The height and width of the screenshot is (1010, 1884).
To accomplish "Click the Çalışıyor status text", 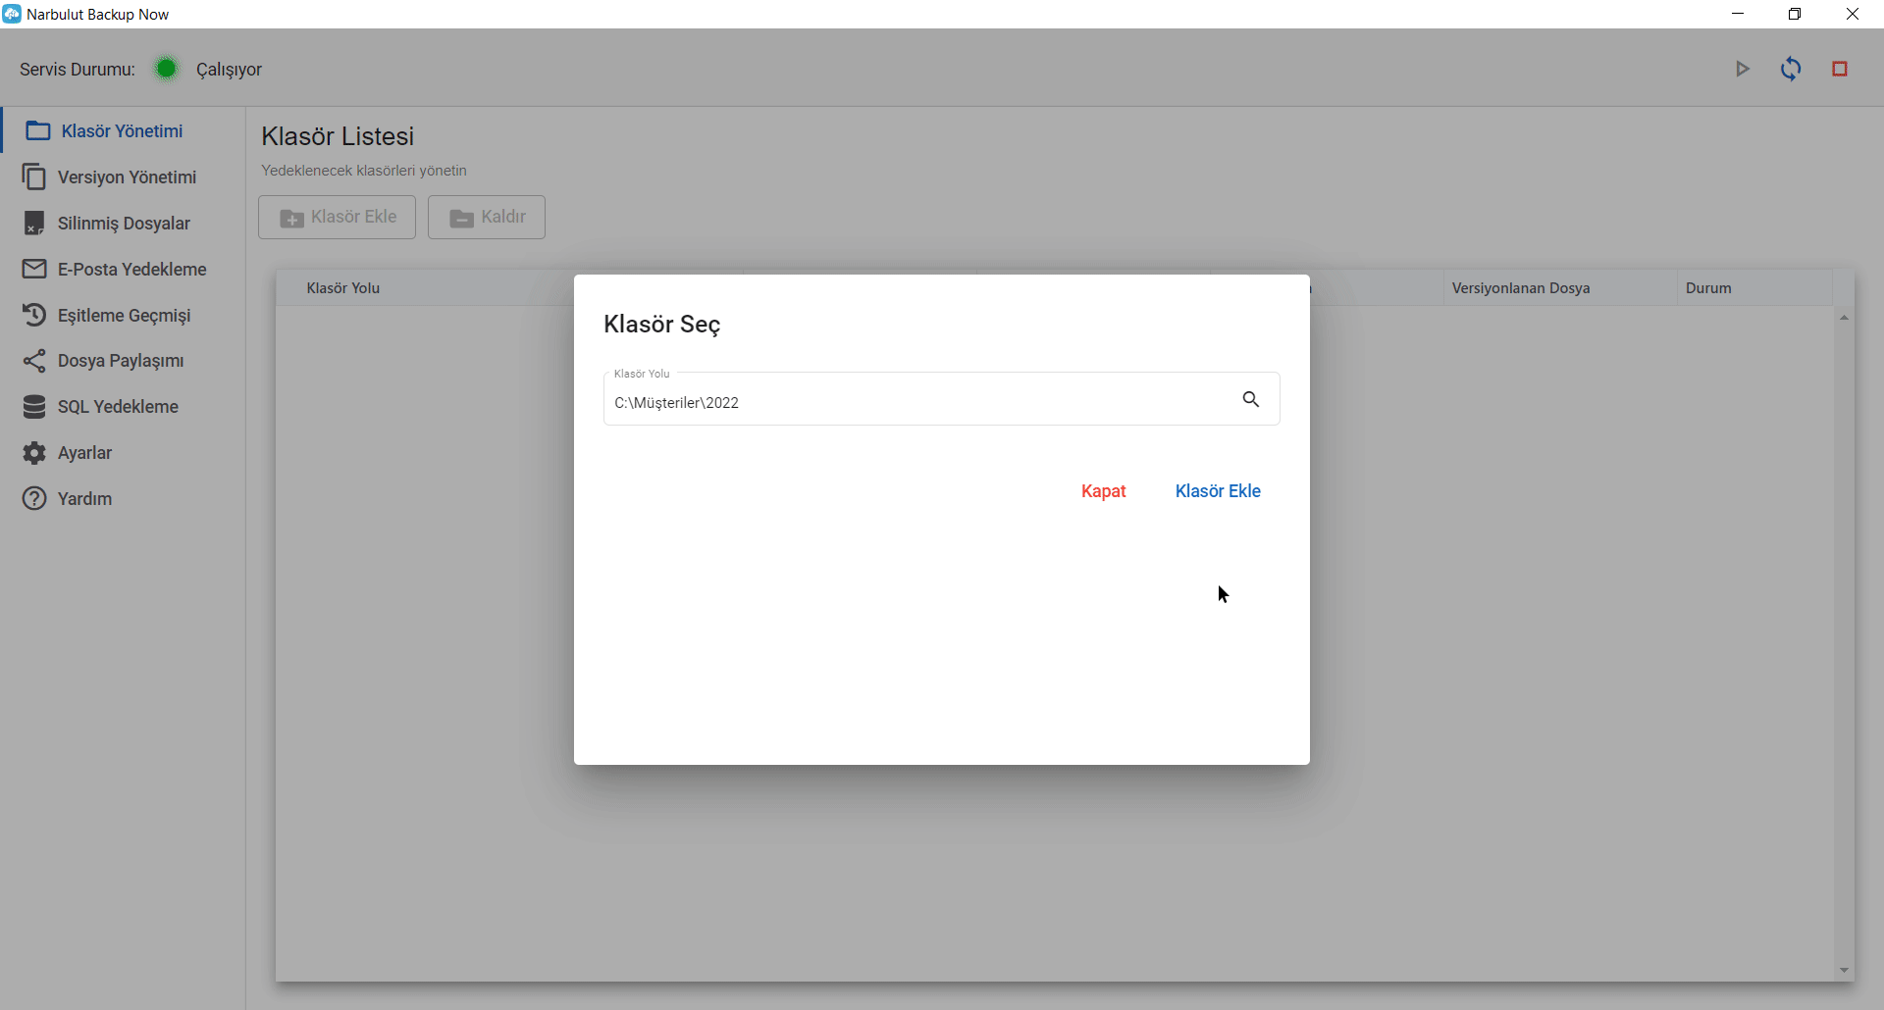I will (229, 70).
